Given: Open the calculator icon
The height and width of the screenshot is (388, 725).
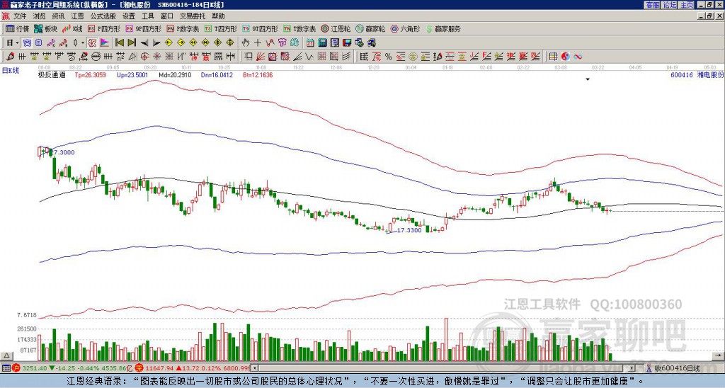Looking at the screenshot, I should (x=322, y=42).
